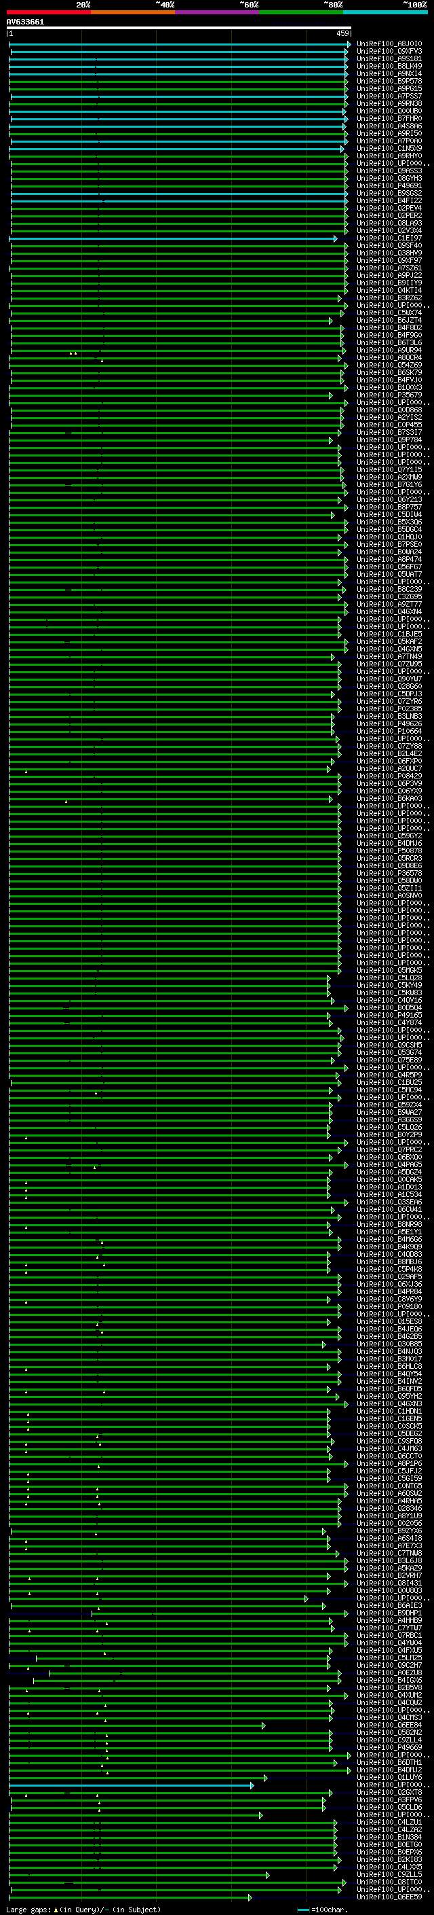Viewport: 434px width, 1915px height.
Task: Click the query end position 459
Action: (342, 33)
